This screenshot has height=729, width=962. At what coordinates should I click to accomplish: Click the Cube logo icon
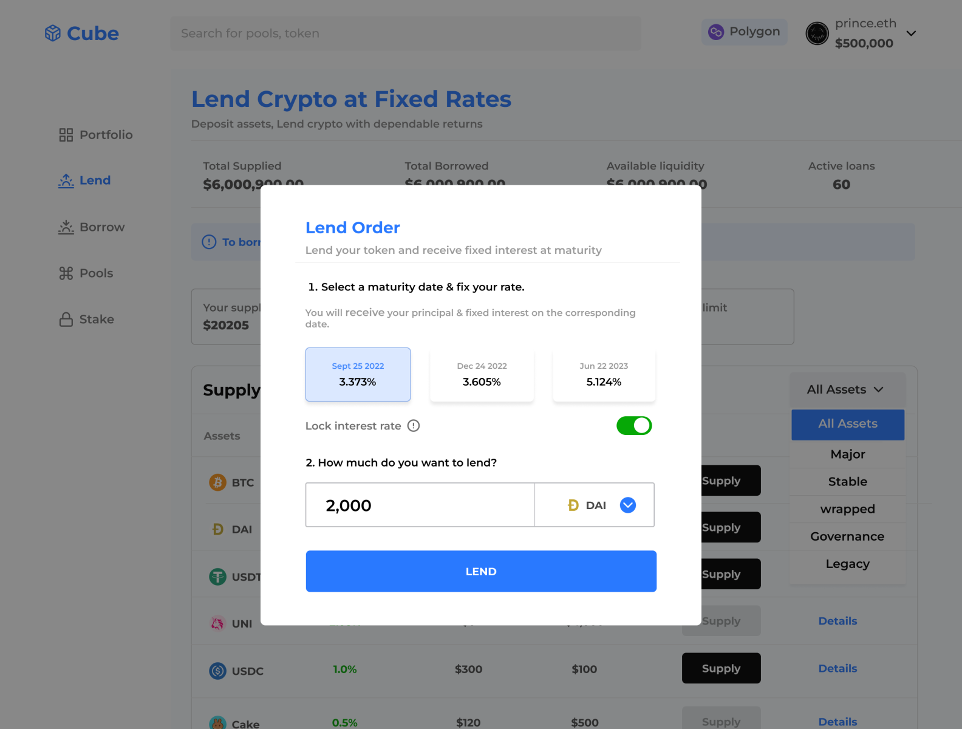coord(53,33)
